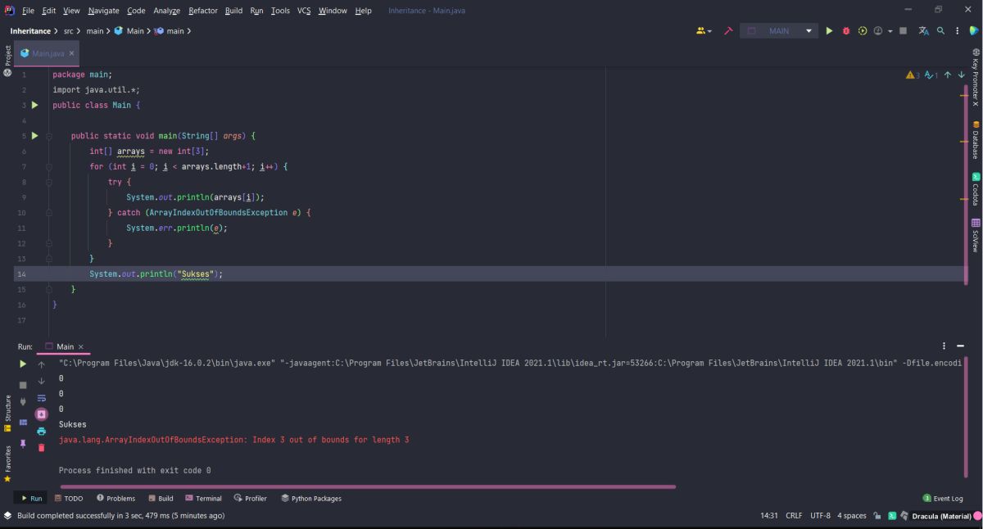The height and width of the screenshot is (529, 983).
Task: Toggle the Favorites tool window
Action: [7, 463]
